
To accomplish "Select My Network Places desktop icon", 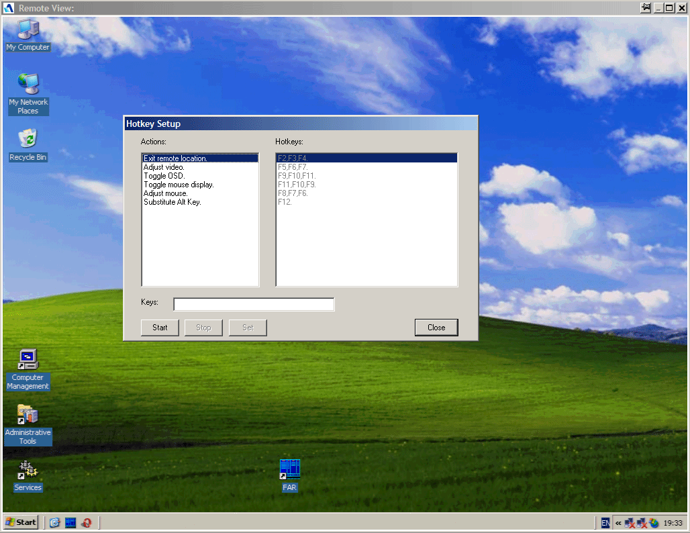I will pyautogui.click(x=28, y=94).
